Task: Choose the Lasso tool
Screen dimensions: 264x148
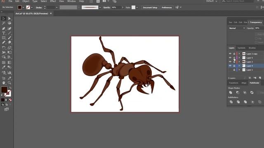Action: (x=9, y=23)
